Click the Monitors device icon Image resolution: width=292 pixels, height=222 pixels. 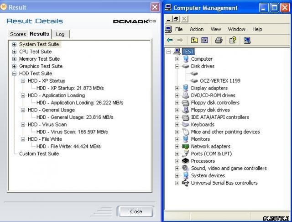(x=186, y=139)
